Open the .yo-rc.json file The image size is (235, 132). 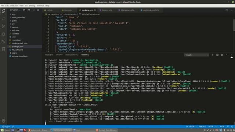click(x=17, y=40)
